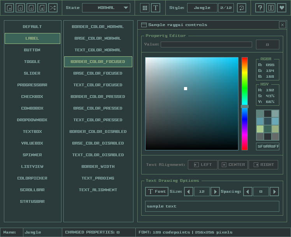Viewport: 291px width, 237px height.
Task: Click the save style file icon
Action: [31, 7]
